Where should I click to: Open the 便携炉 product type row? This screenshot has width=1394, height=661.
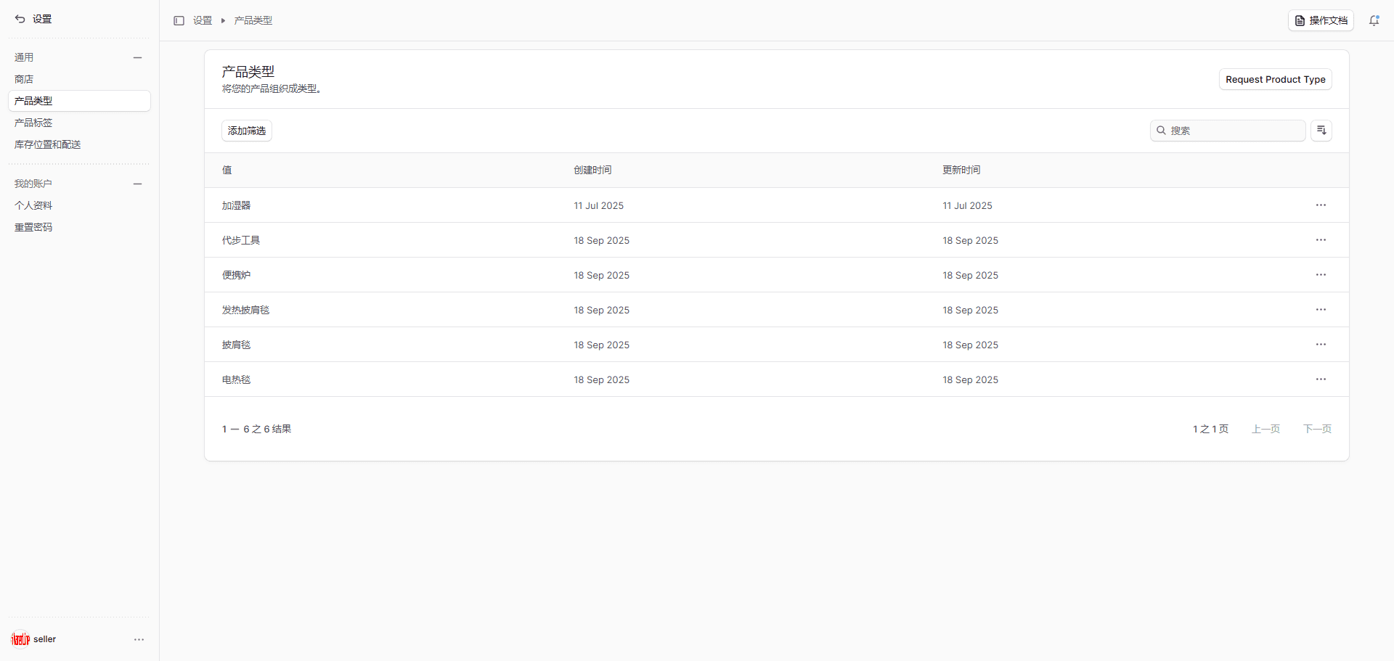point(237,275)
